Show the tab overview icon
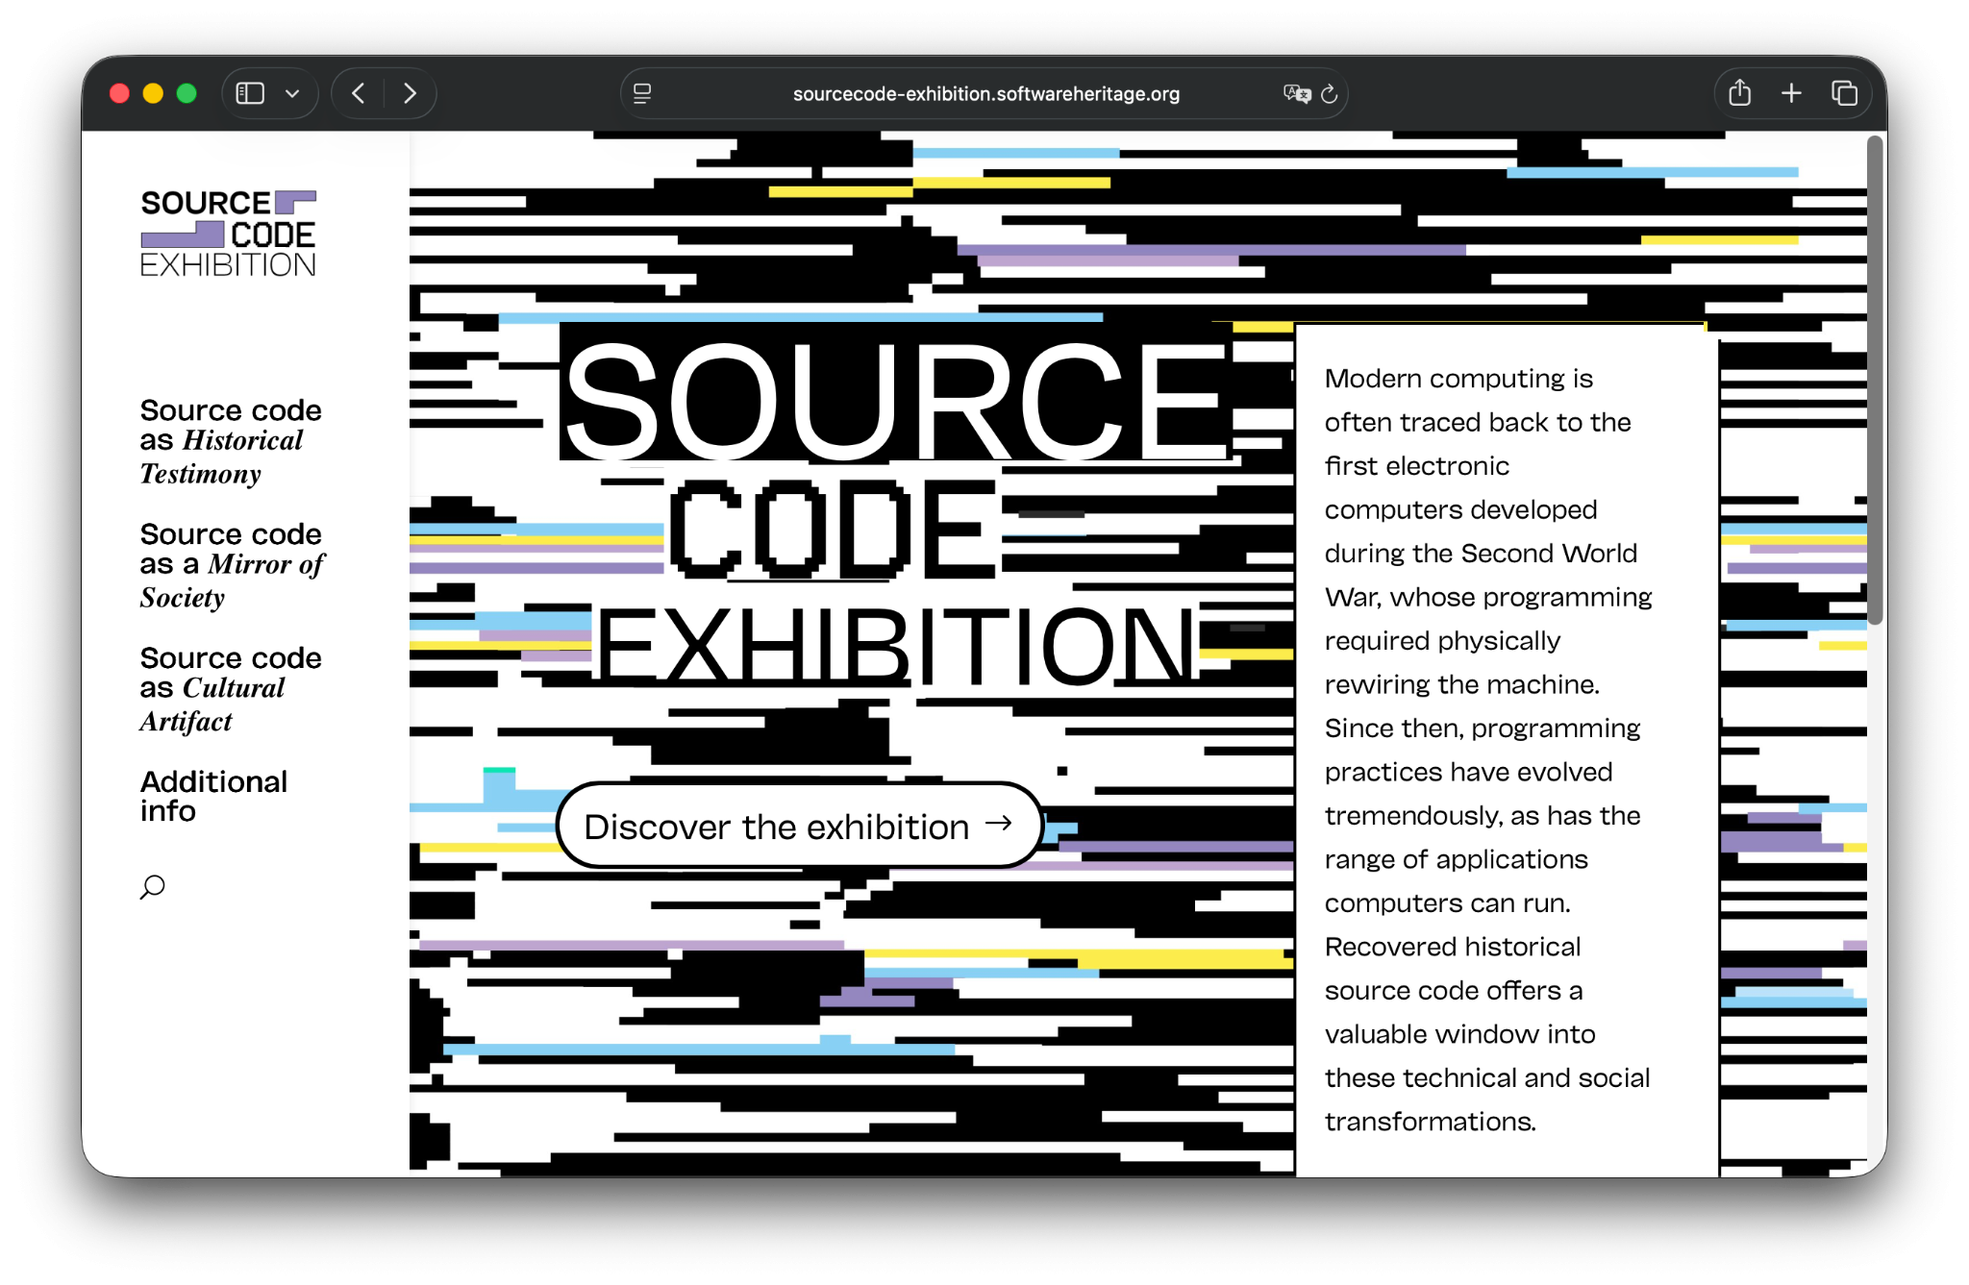 pyautogui.click(x=1844, y=93)
